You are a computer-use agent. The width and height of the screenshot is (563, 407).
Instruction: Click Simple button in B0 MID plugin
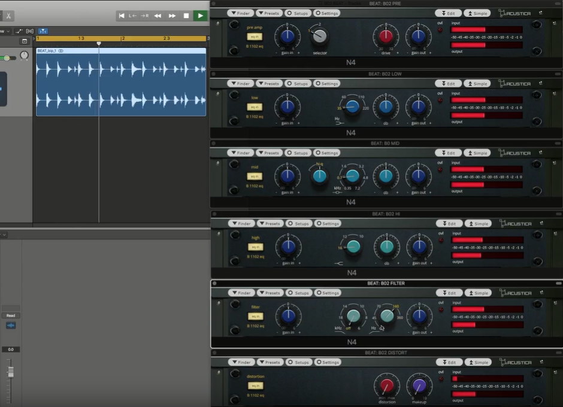coord(477,153)
